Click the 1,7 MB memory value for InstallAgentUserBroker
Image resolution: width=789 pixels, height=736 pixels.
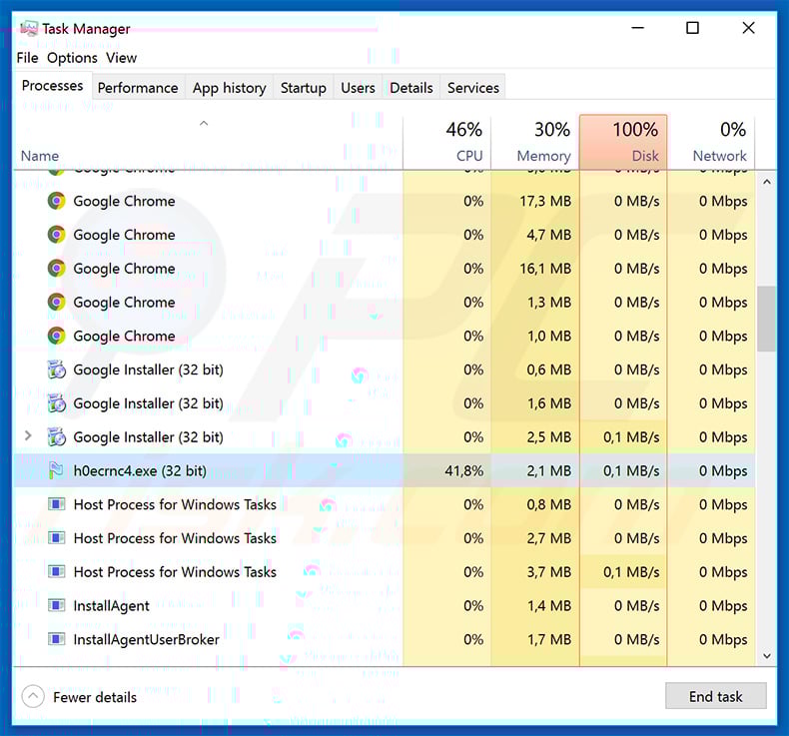point(549,639)
